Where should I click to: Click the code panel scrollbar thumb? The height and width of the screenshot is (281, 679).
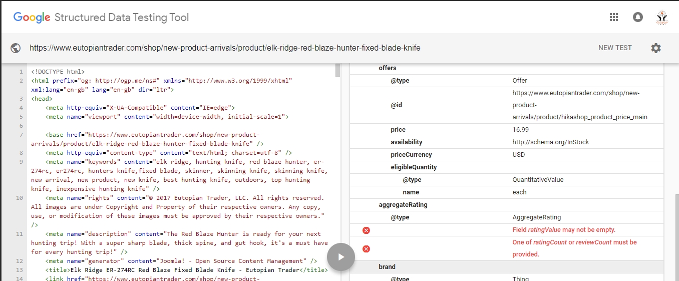click(x=337, y=70)
